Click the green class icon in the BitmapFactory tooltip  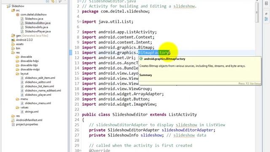coord(141,59)
